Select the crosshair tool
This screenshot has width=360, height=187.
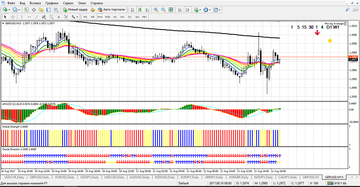click(x=13, y=17)
